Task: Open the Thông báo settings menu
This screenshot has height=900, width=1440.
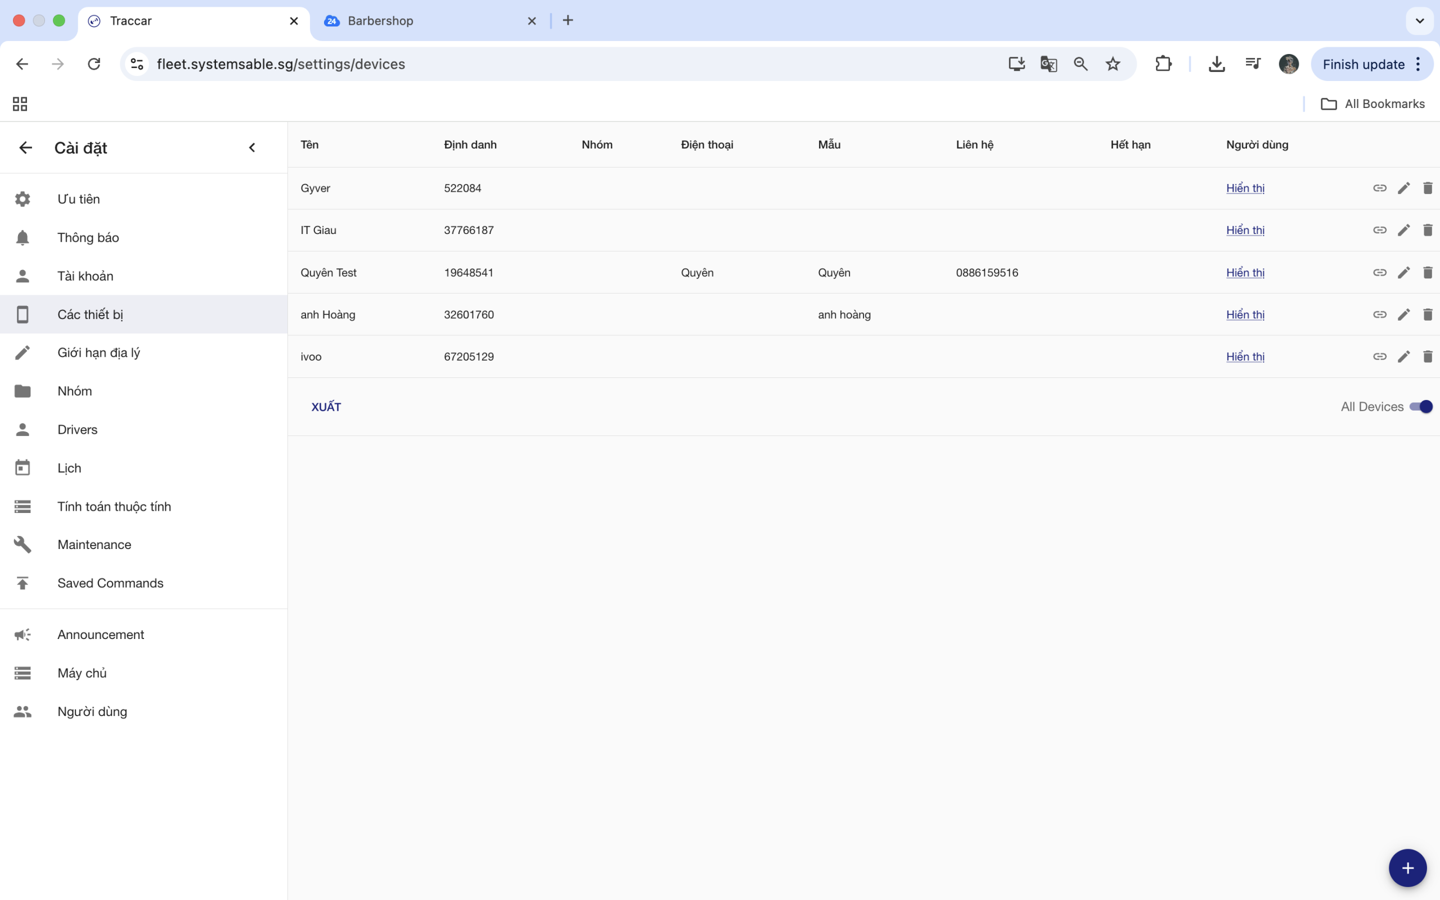Action: tap(88, 237)
